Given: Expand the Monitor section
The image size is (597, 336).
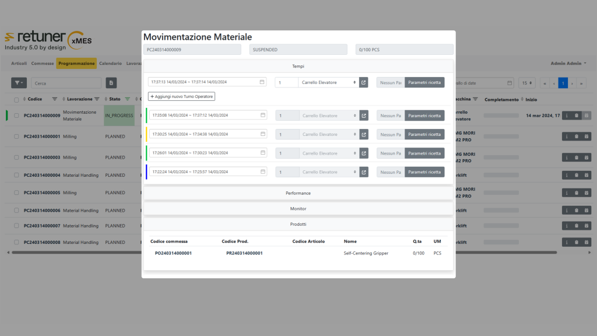Looking at the screenshot, I should [298, 209].
